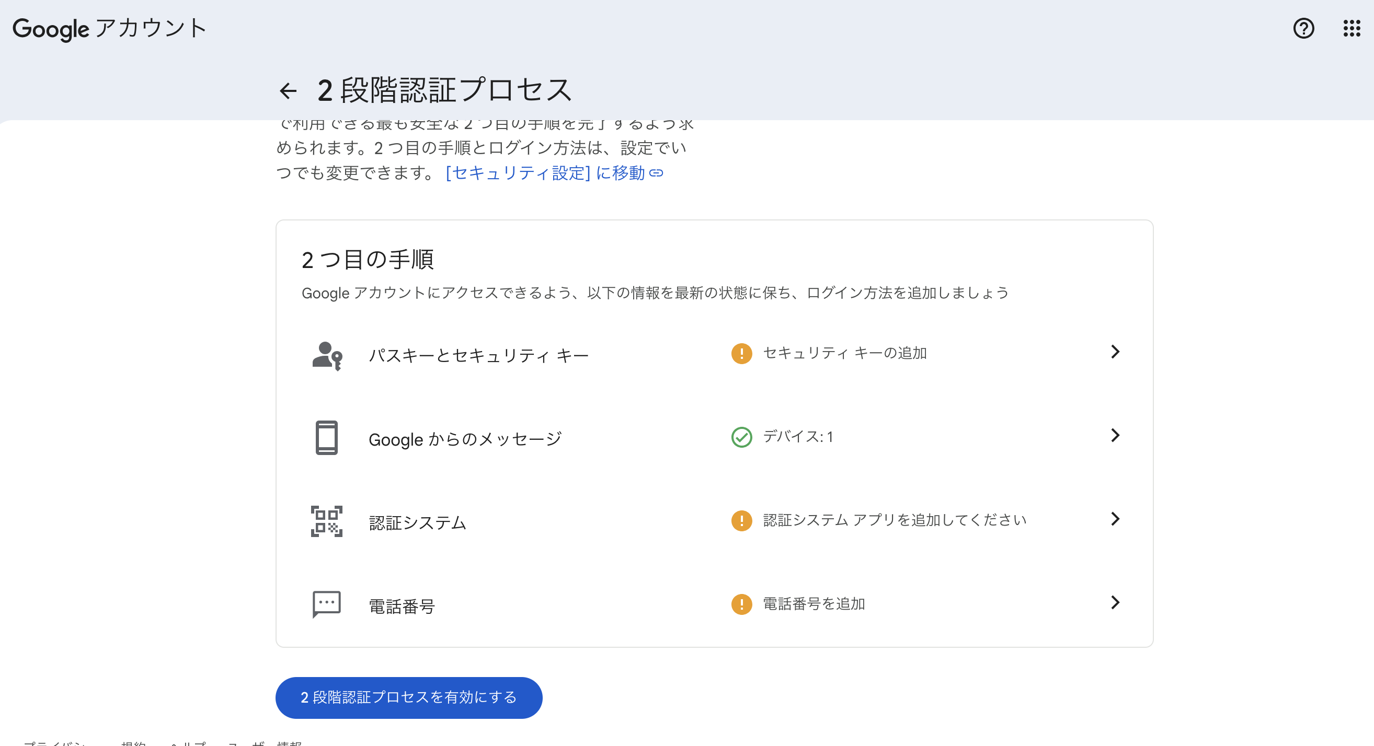This screenshot has height=746, width=1374.
Task: Click the phone device icon
Action: point(326,438)
